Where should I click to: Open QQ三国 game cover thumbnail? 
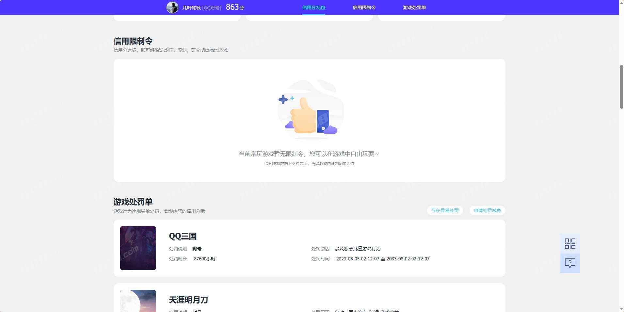coord(138,248)
